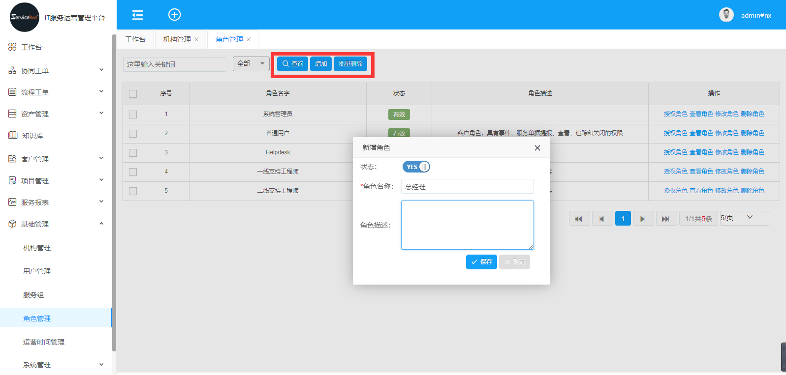Switch to the 工作台 tab

pos(135,39)
